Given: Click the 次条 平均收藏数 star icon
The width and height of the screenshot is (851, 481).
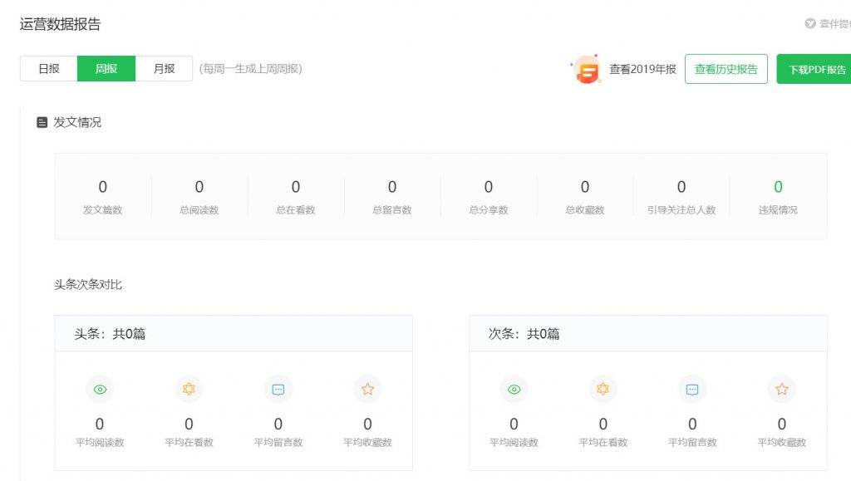Looking at the screenshot, I should click(x=781, y=389).
